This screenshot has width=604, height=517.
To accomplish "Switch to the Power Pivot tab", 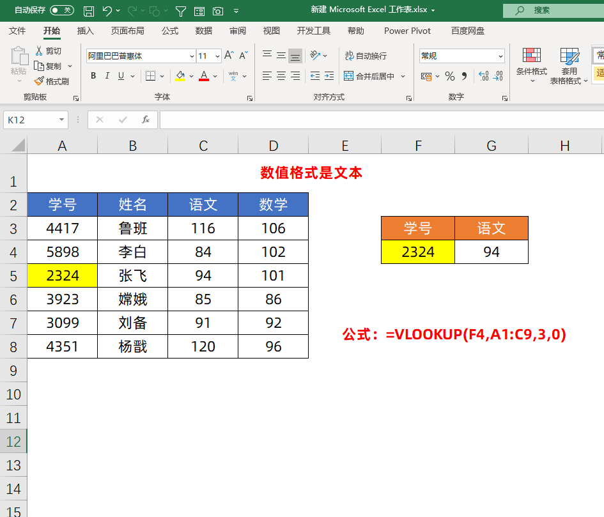I will [x=407, y=31].
